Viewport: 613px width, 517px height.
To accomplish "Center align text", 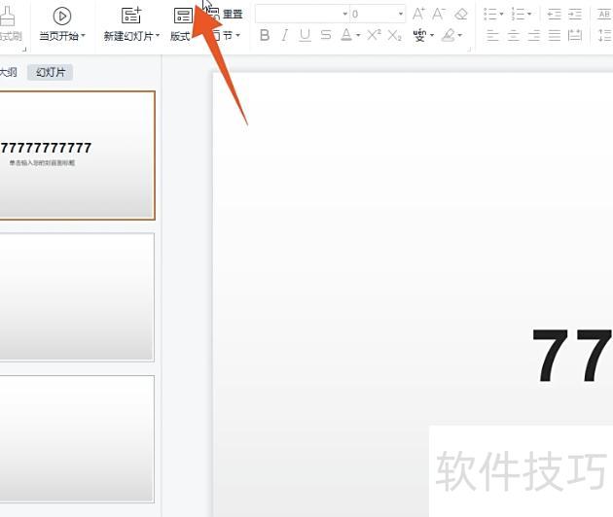I will 513,36.
